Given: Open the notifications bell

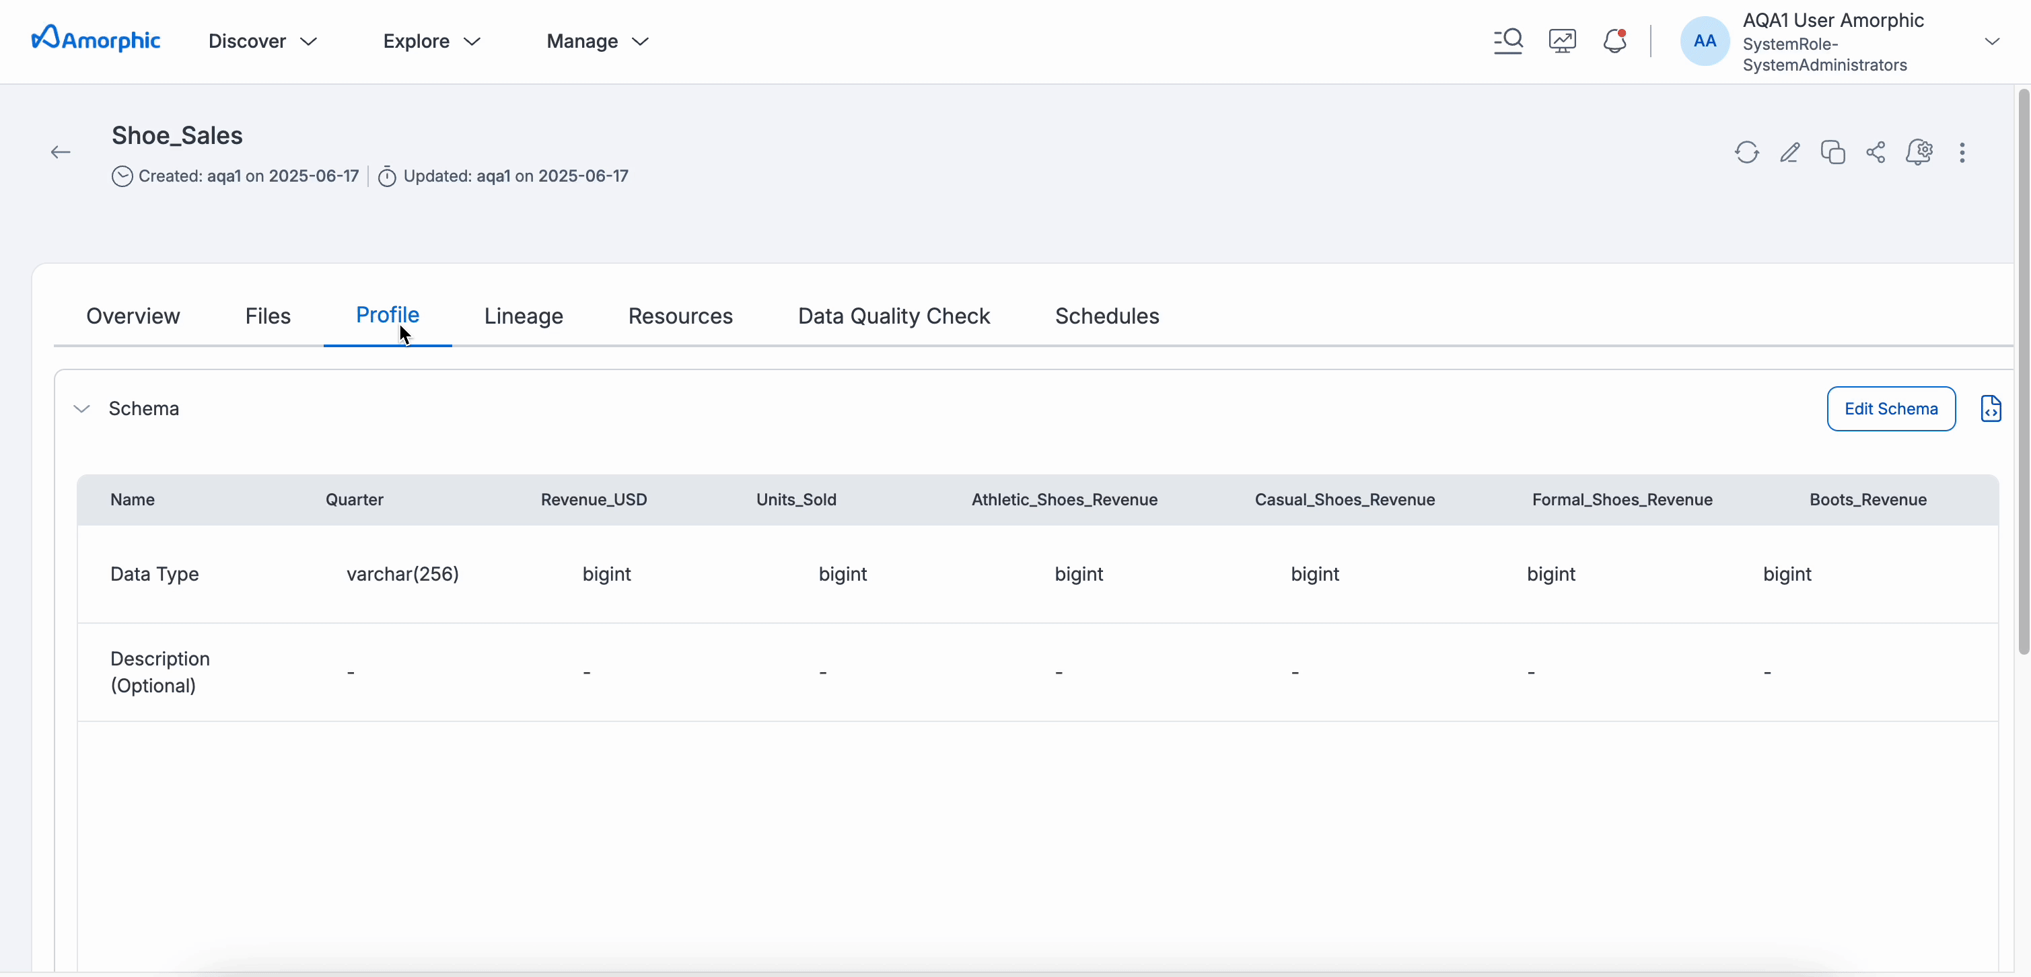Looking at the screenshot, I should click(1614, 41).
